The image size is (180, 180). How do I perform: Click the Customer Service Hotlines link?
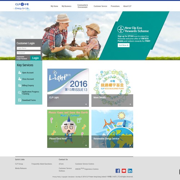point(65,170)
